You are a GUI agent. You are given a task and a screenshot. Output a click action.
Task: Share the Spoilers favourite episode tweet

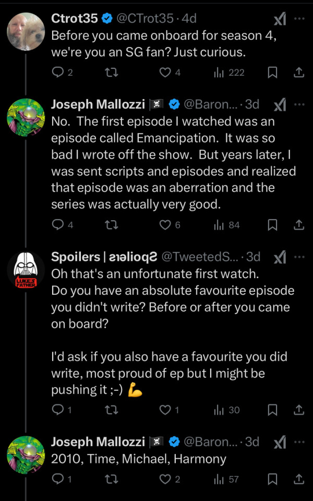pos(299,410)
